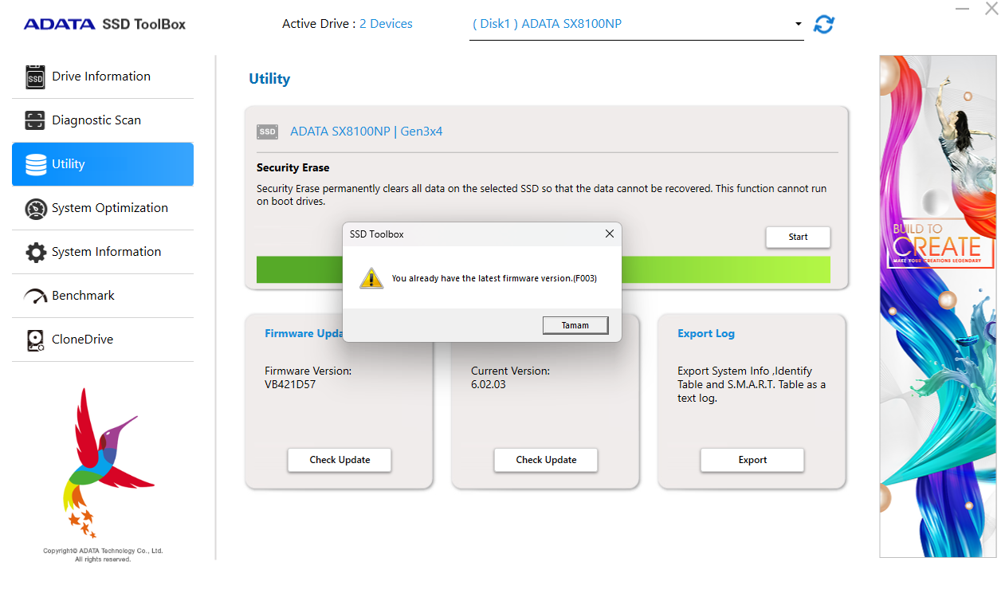Viewport: 1005px width, 597px height.
Task: Go to the Diagnostic Scan section
Action: pyautogui.click(x=103, y=120)
